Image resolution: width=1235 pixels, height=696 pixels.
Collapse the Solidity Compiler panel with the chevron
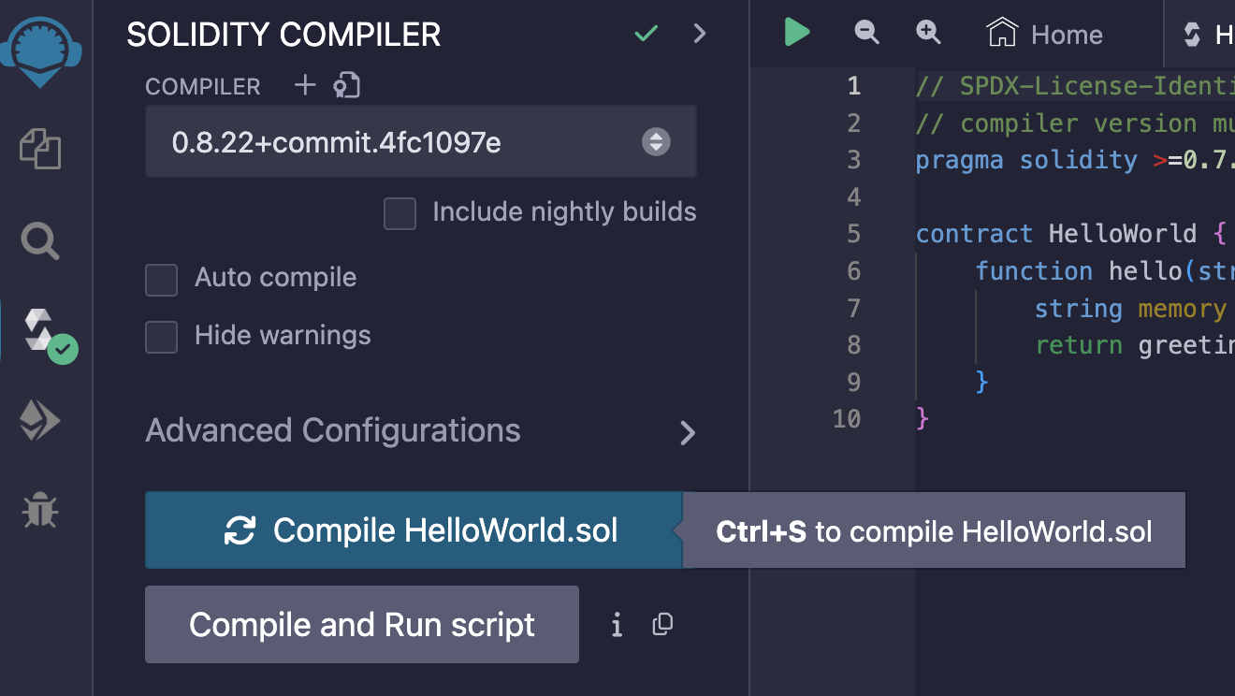700,33
